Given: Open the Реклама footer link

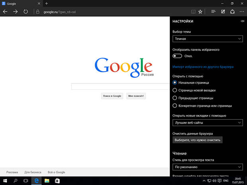Looking at the screenshot, I should pyautogui.click(x=12, y=172).
